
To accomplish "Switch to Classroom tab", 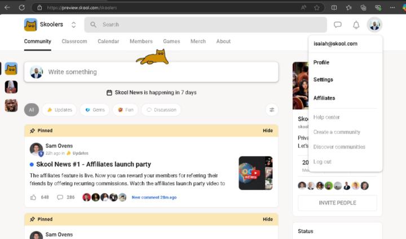I will [74, 41].
